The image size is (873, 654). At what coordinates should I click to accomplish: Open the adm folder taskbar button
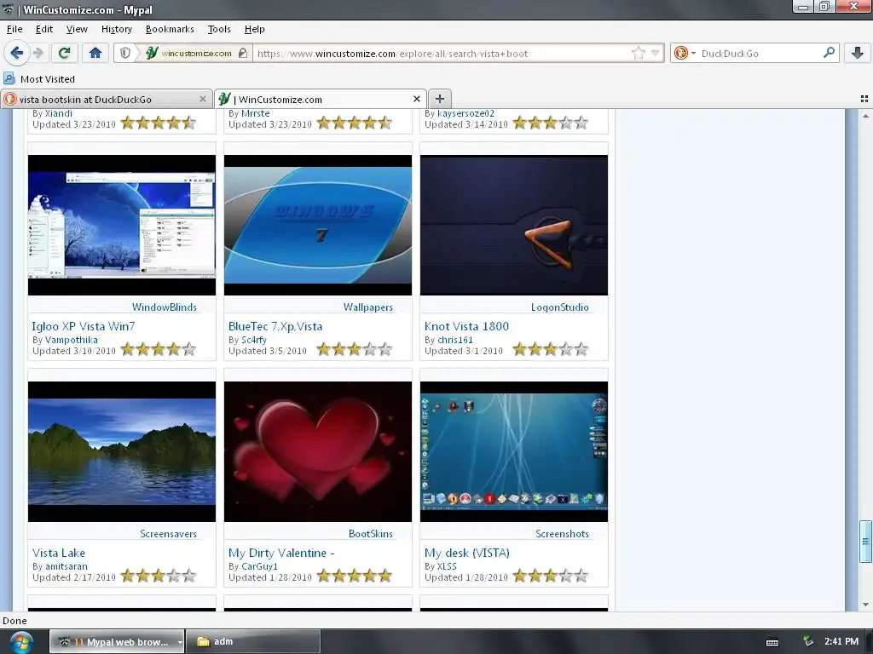(252, 642)
